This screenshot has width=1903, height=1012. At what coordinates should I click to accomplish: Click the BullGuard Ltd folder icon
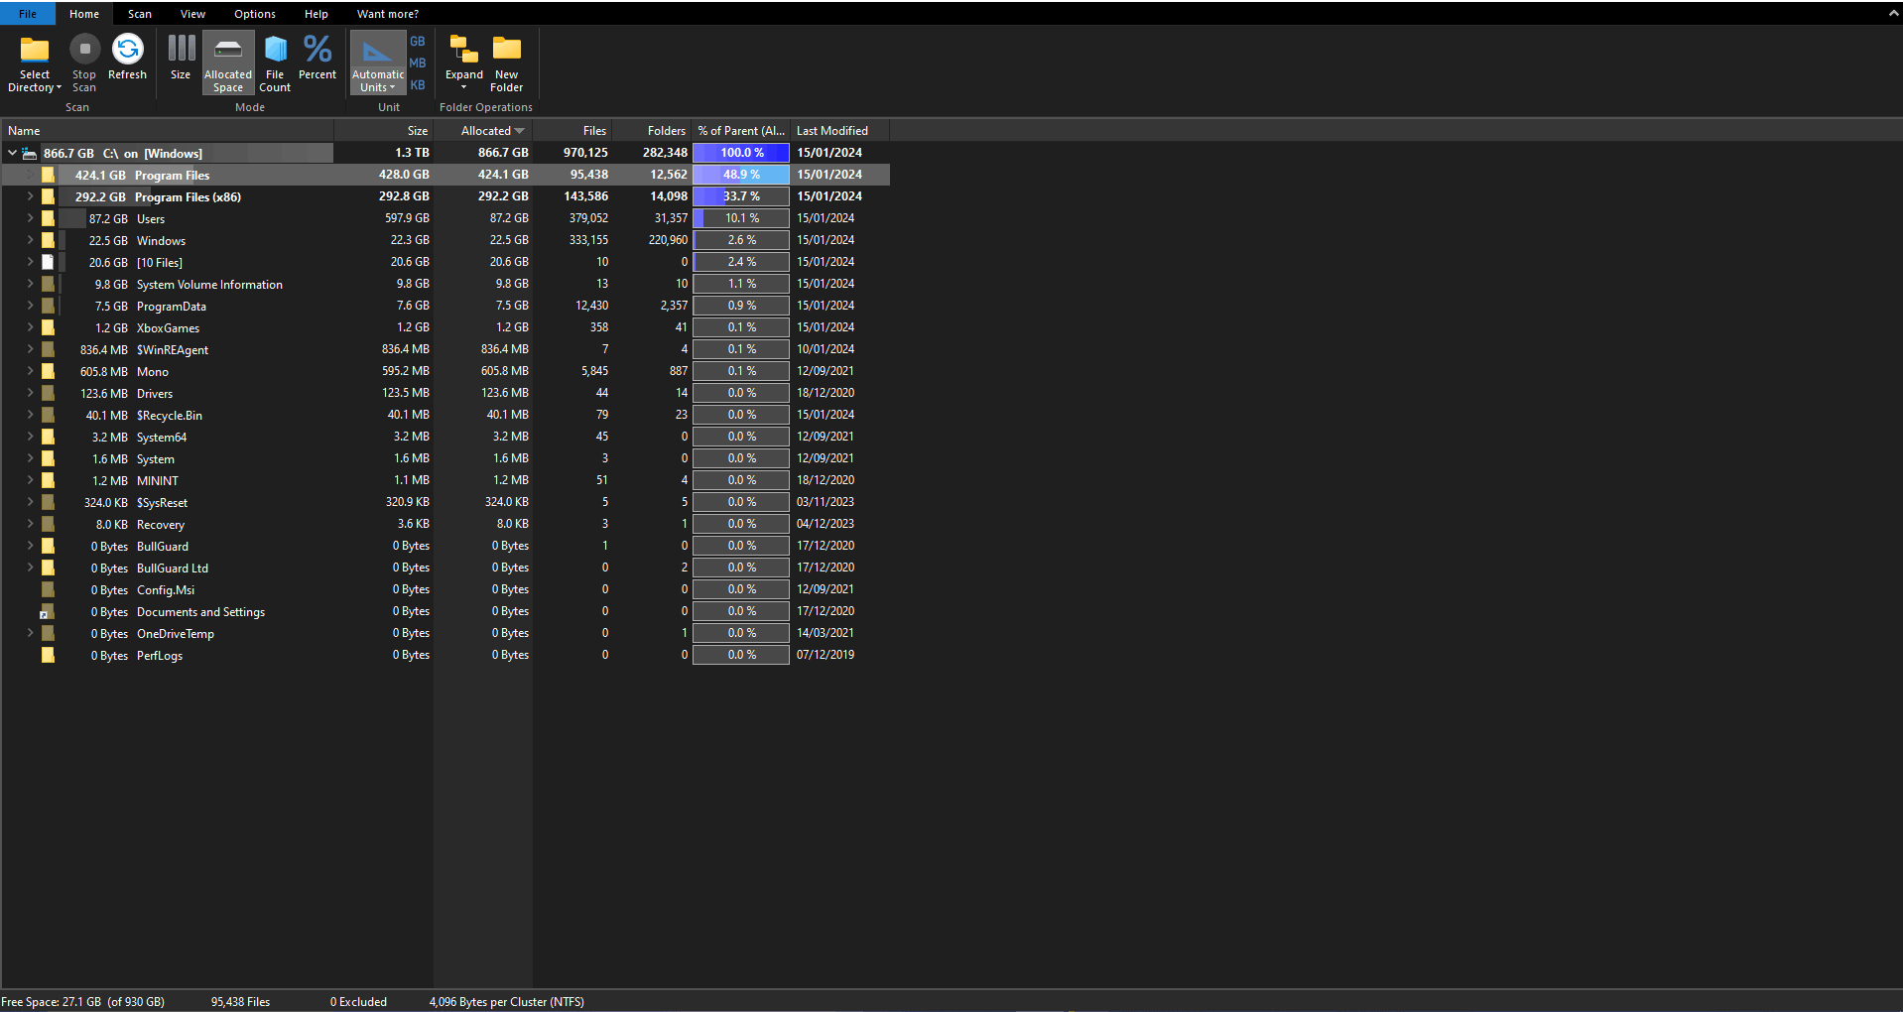(48, 568)
